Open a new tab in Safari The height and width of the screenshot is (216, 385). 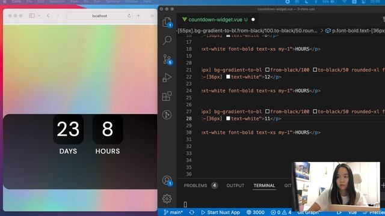point(138,16)
